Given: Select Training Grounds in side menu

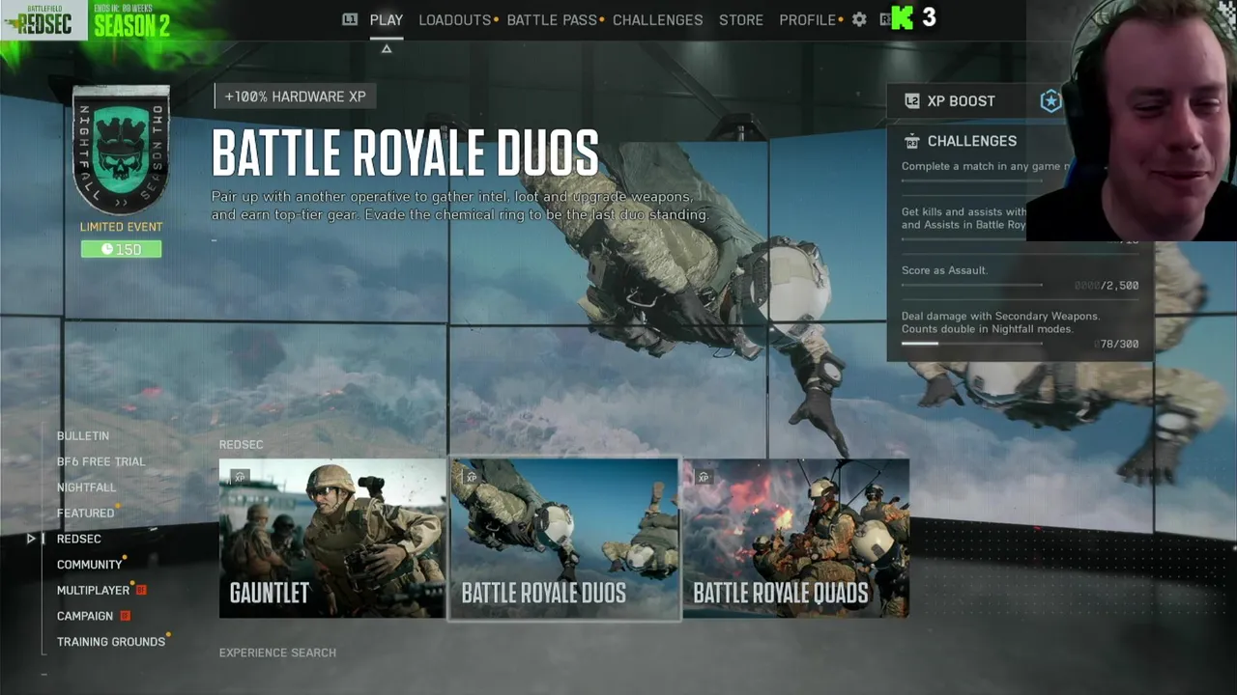Looking at the screenshot, I should [111, 642].
